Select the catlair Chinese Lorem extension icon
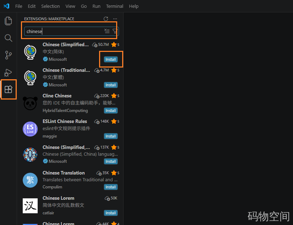 coord(30,206)
